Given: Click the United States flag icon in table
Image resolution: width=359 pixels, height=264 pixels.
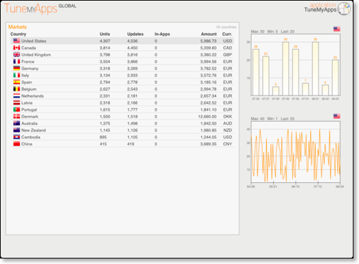Looking at the screenshot, I should click(x=17, y=41).
